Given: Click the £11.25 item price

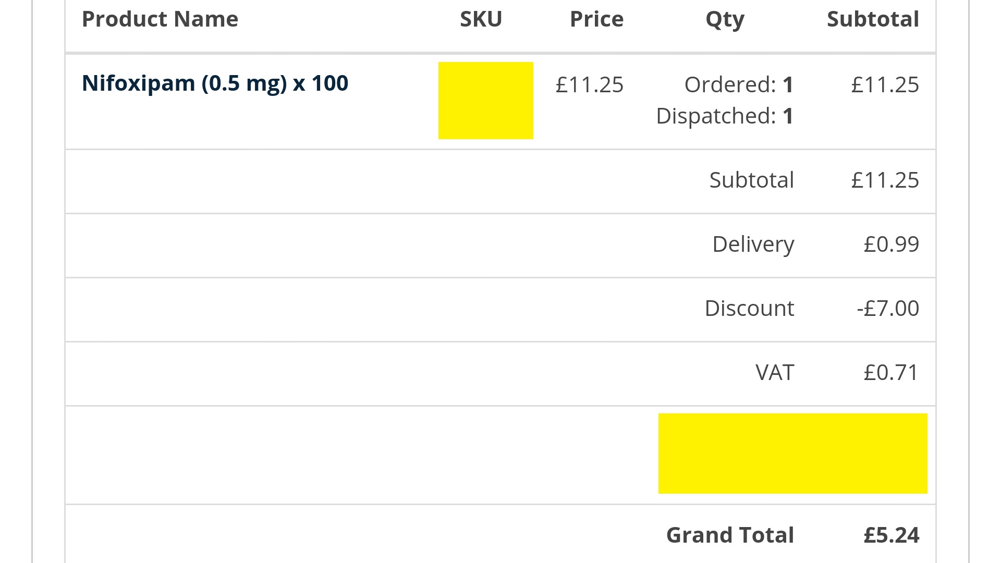Looking at the screenshot, I should click(589, 85).
